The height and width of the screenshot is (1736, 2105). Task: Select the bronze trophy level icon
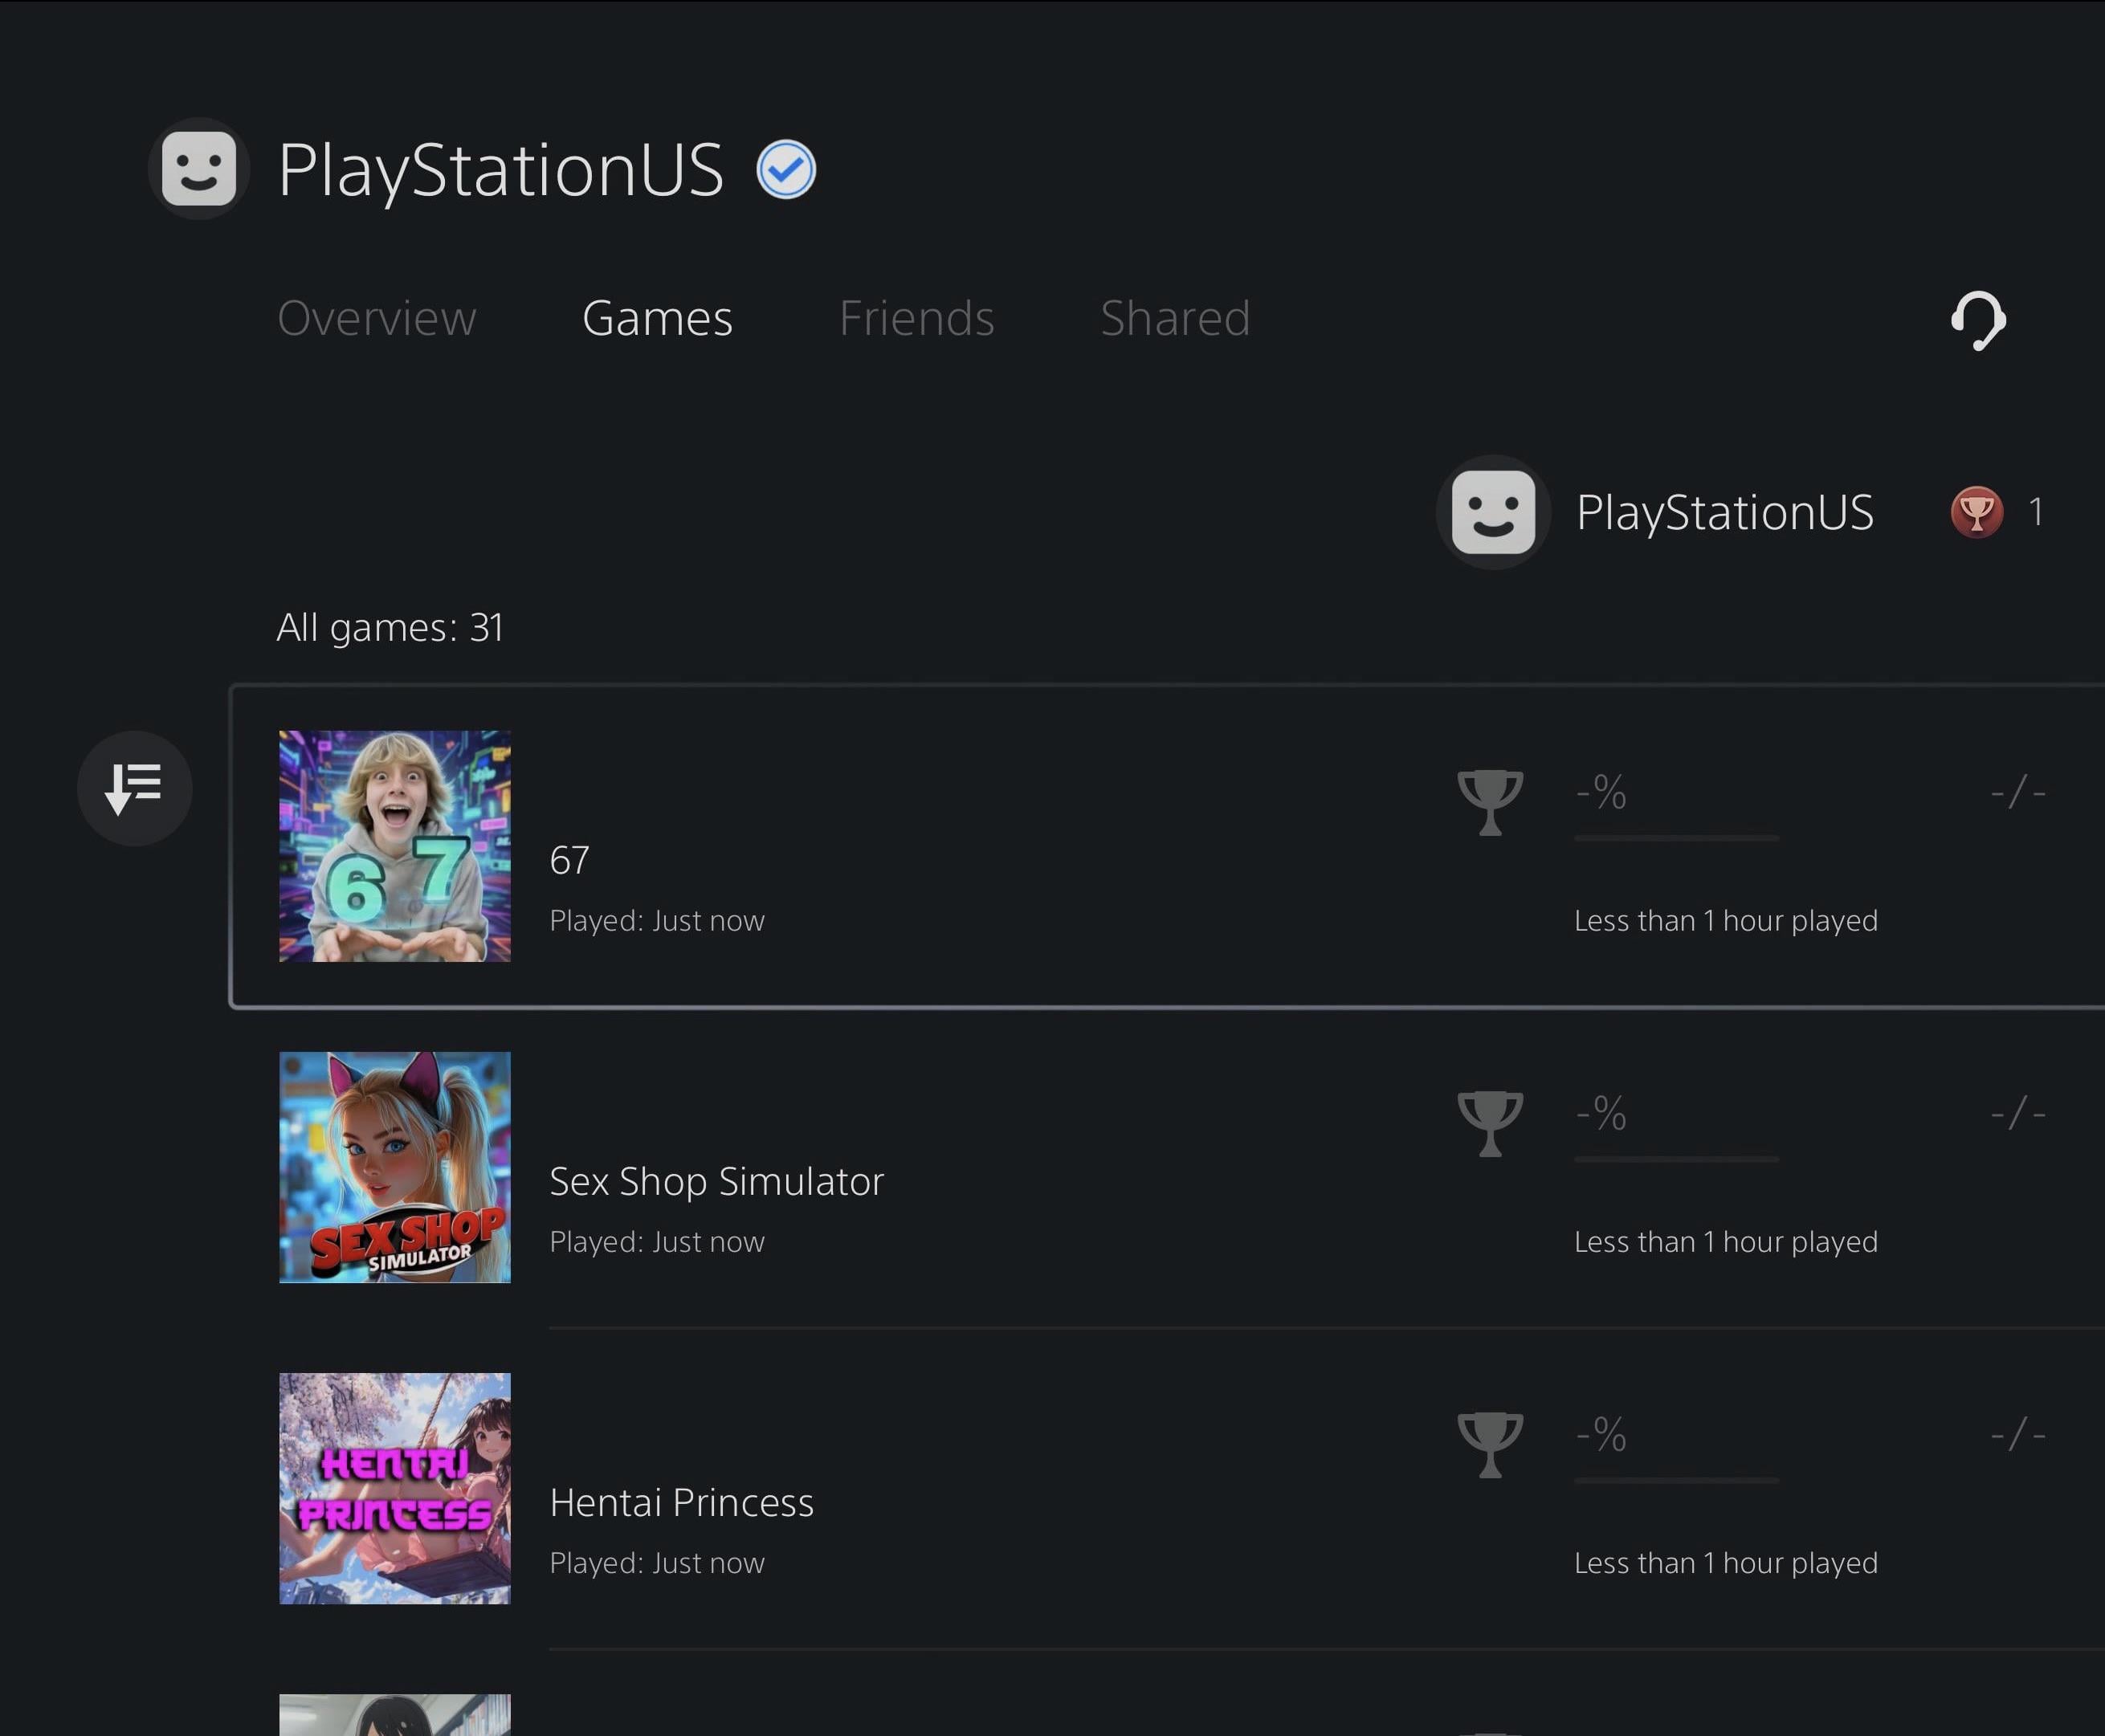coord(1976,512)
